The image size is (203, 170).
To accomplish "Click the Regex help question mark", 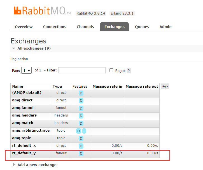I will coord(129,71).
